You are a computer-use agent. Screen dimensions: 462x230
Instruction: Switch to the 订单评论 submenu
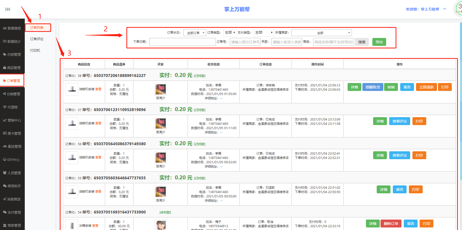point(37,39)
